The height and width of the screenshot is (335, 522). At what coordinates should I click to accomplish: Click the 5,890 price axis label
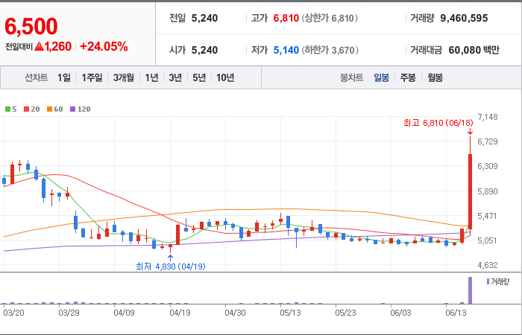488,191
